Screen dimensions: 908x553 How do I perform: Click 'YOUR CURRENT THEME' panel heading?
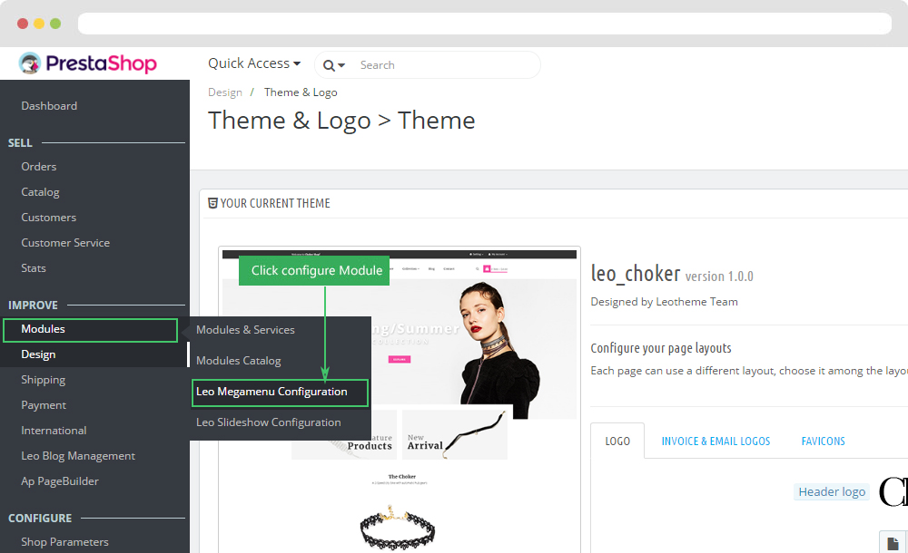pos(270,204)
